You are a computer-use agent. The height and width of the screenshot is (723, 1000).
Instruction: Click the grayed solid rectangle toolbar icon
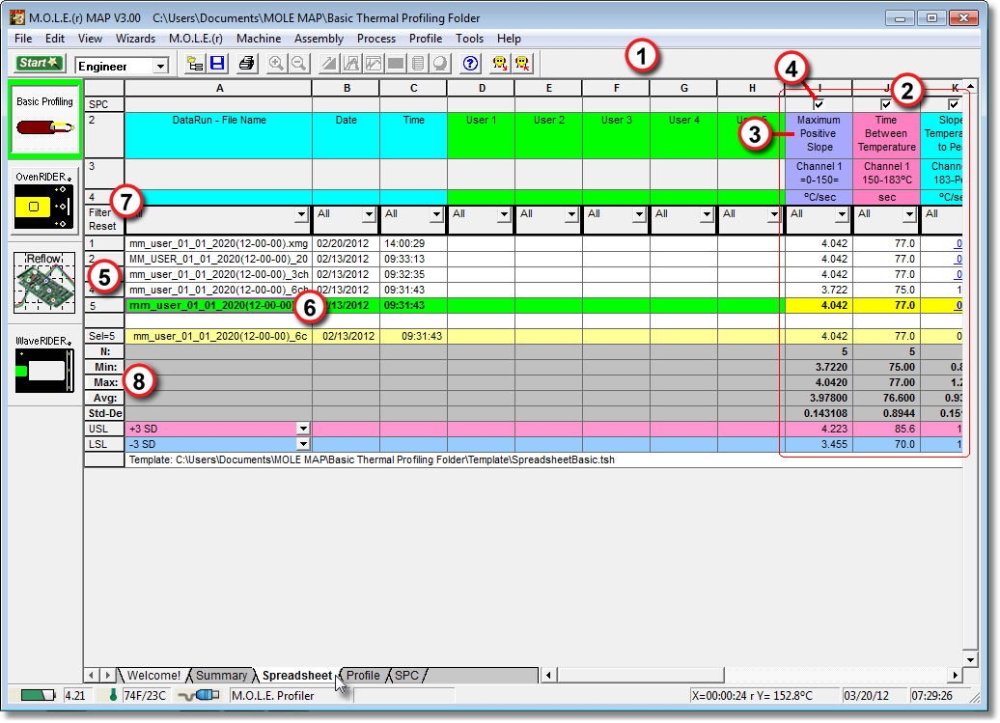(x=396, y=64)
